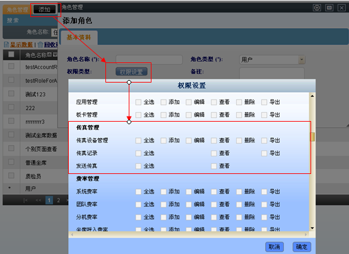Viewport: 349px width, 254px height.
Task: Click the scroll up arrow in 权限设置
Action: pos(312,96)
